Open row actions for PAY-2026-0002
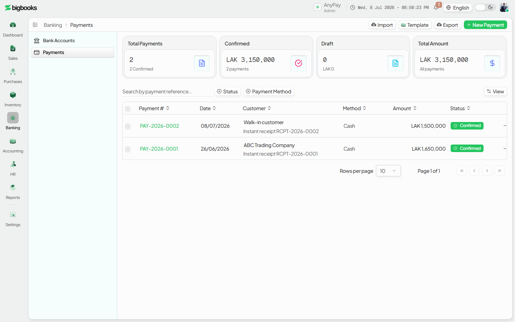Viewport: 515px width, 322px height. [x=505, y=126]
